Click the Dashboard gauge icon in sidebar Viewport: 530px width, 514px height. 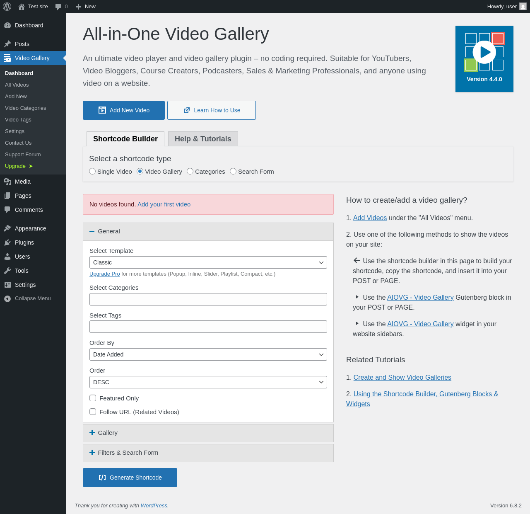coord(7,25)
